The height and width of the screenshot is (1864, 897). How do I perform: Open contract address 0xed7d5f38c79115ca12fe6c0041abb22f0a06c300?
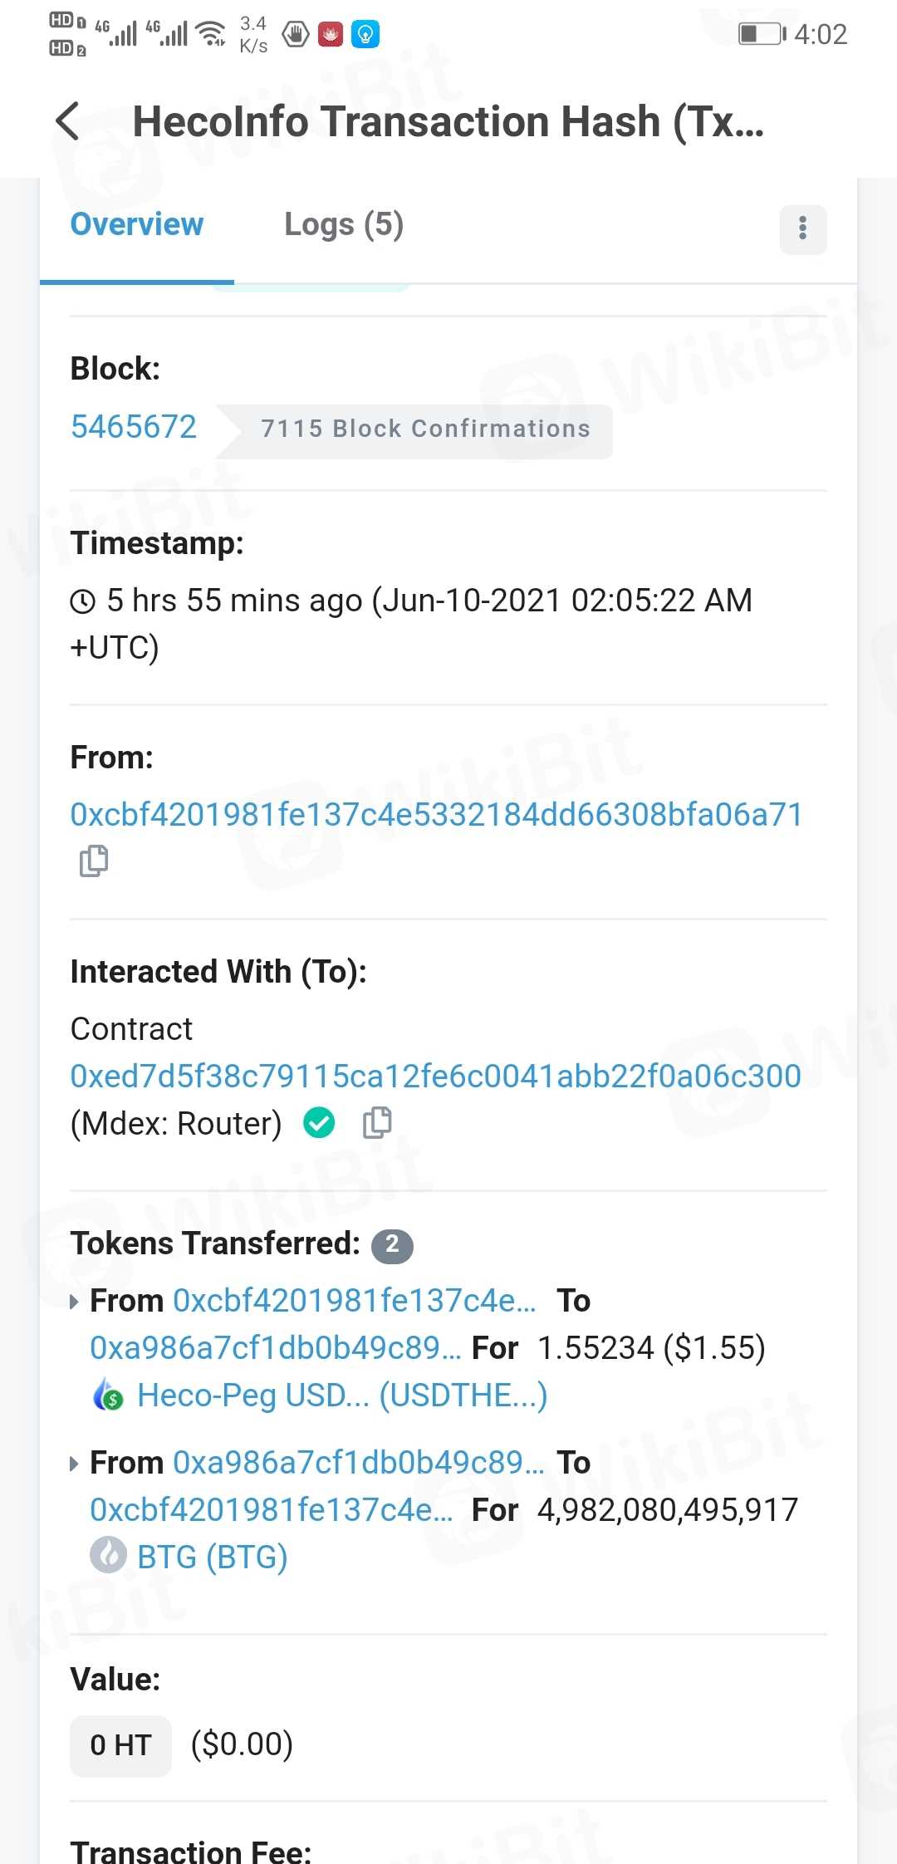coord(436,1077)
